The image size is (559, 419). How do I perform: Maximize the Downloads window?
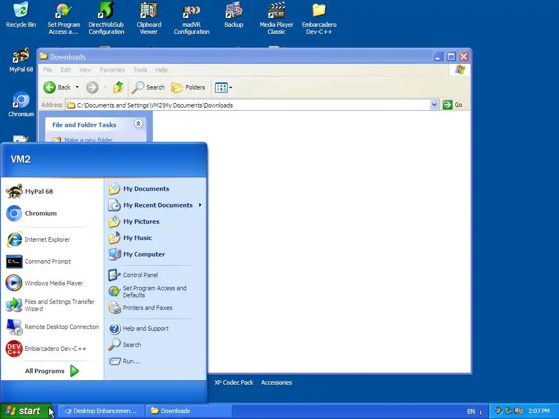[451, 57]
